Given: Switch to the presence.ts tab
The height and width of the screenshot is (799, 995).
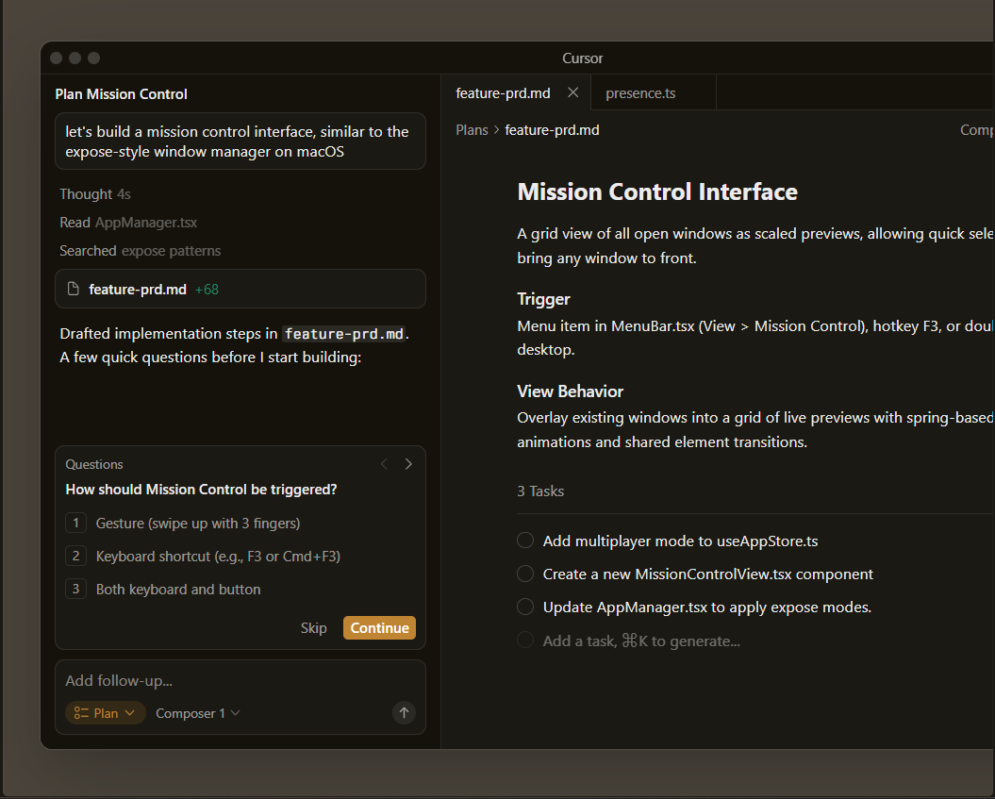Looking at the screenshot, I should pyautogui.click(x=640, y=93).
